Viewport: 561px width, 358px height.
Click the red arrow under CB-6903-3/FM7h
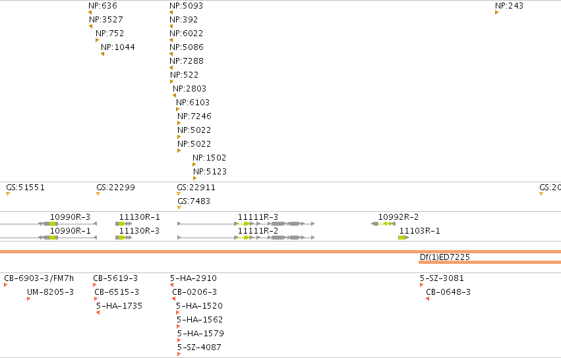pyautogui.click(x=6, y=285)
